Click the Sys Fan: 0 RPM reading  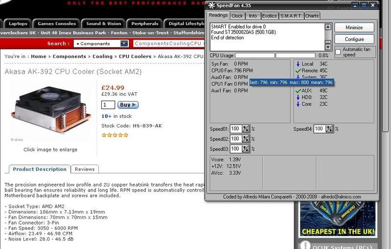tap(230, 64)
